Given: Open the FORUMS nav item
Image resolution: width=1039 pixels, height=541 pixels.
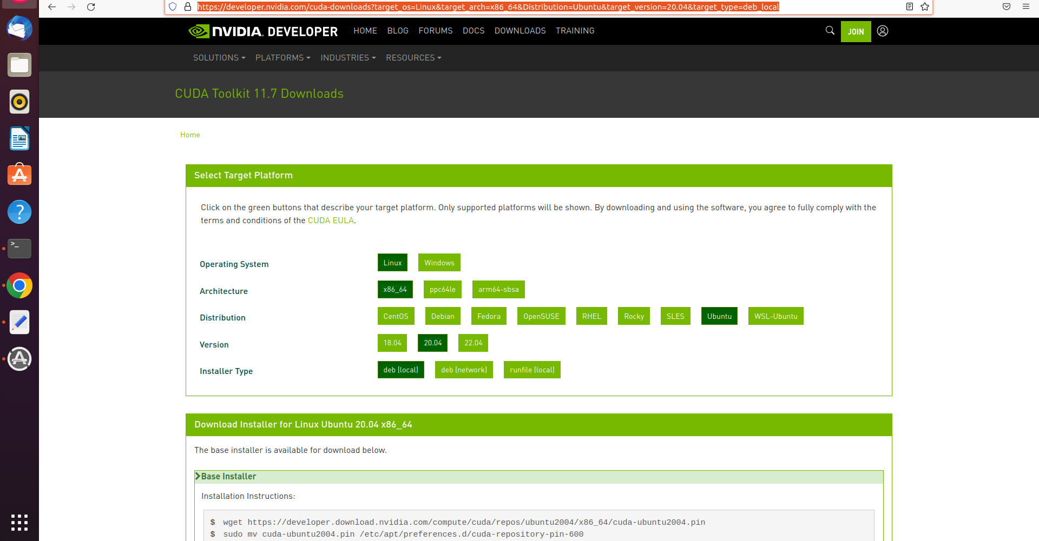Looking at the screenshot, I should point(436,31).
